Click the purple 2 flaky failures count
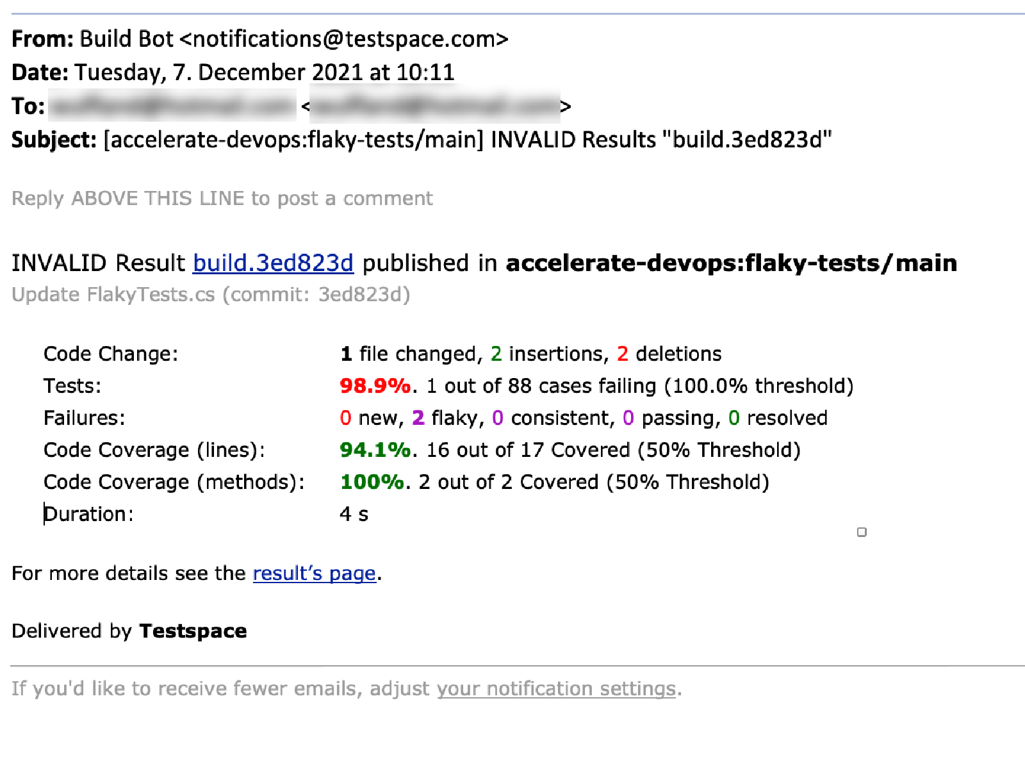This screenshot has height=769, width=1025. pyautogui.click(x=418, y=418)
